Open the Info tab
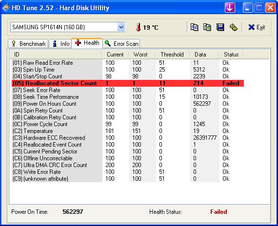 [x=60, y=43]
